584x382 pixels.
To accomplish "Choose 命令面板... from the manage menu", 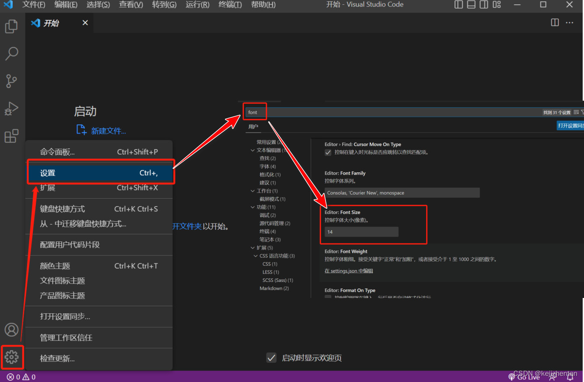I will [x=99, y=152].
